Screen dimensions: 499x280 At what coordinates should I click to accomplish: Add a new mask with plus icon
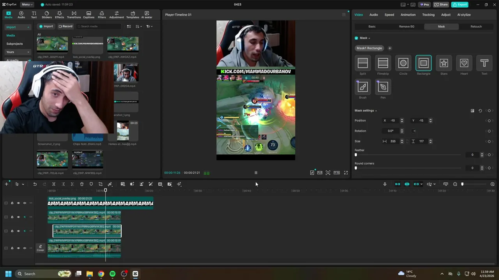[x=389, y=48]
